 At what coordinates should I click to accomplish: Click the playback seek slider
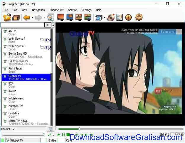pos(120,129)
